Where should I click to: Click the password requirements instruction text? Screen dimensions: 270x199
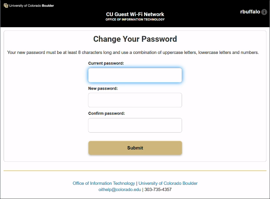(x=133, y=53)
